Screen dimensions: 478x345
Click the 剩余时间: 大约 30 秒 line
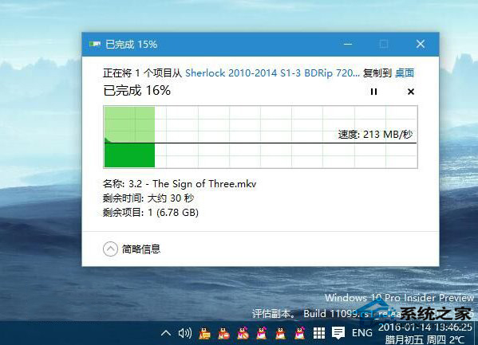tap(148, 198)
